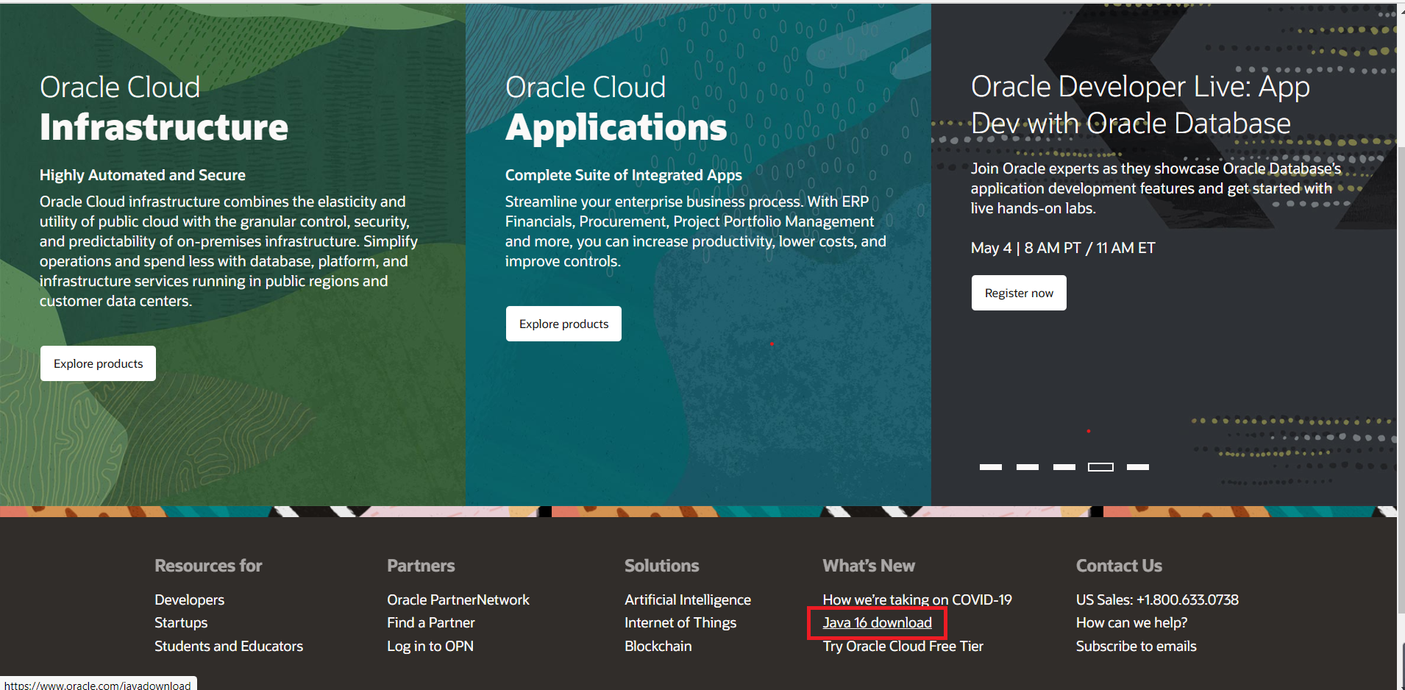
Task: Open the Blockchain link
Action: coord(658,646)
